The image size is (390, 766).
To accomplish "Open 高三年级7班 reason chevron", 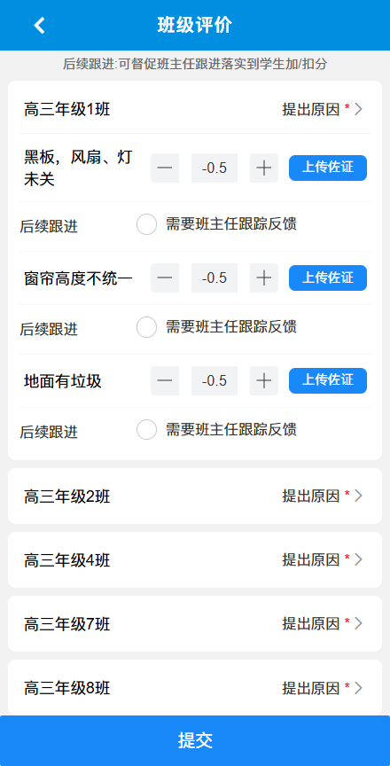I will click(358, 623).
